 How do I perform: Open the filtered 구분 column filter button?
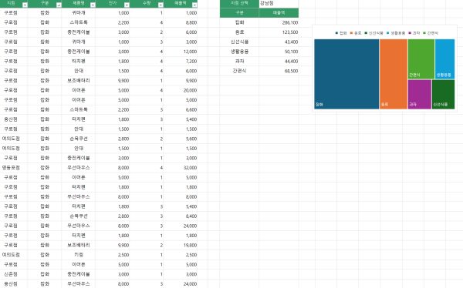click(59, 5)
